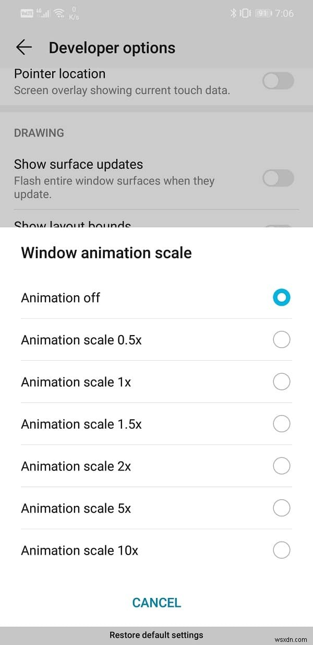The image size is (313, 645).
Task: Click the NFC icon in the status bar
Action: [27, 13]
